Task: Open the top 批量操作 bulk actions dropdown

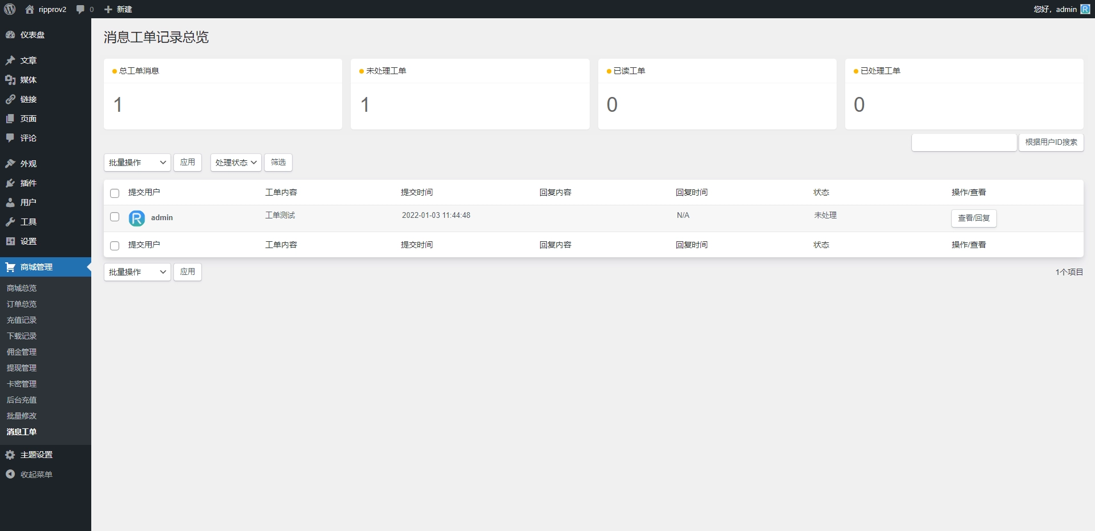Action: pyautogui.click(x=137, y=163)
